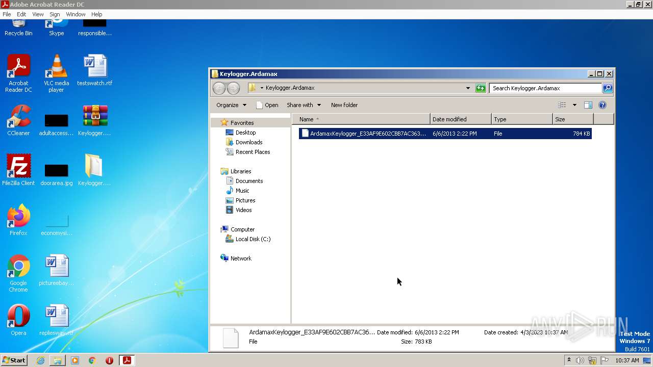Open the views options dropdown arrow
653x367 pixels.
click(x=574, y=105)
